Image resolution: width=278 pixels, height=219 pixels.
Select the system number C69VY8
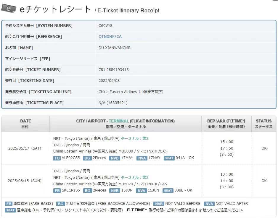tap(105, 26)
